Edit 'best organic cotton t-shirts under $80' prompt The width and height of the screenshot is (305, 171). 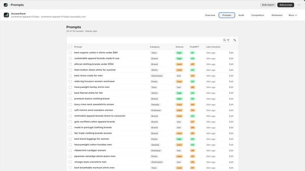click(231, 53)
